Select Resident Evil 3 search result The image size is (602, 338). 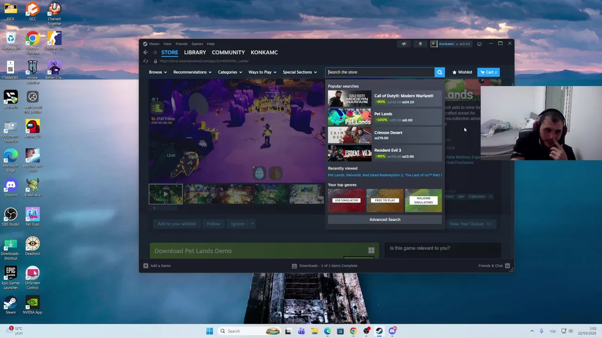[385, 154]
